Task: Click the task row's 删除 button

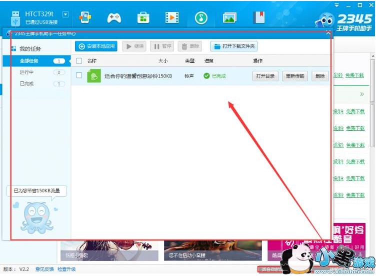Action: [320, 76]
